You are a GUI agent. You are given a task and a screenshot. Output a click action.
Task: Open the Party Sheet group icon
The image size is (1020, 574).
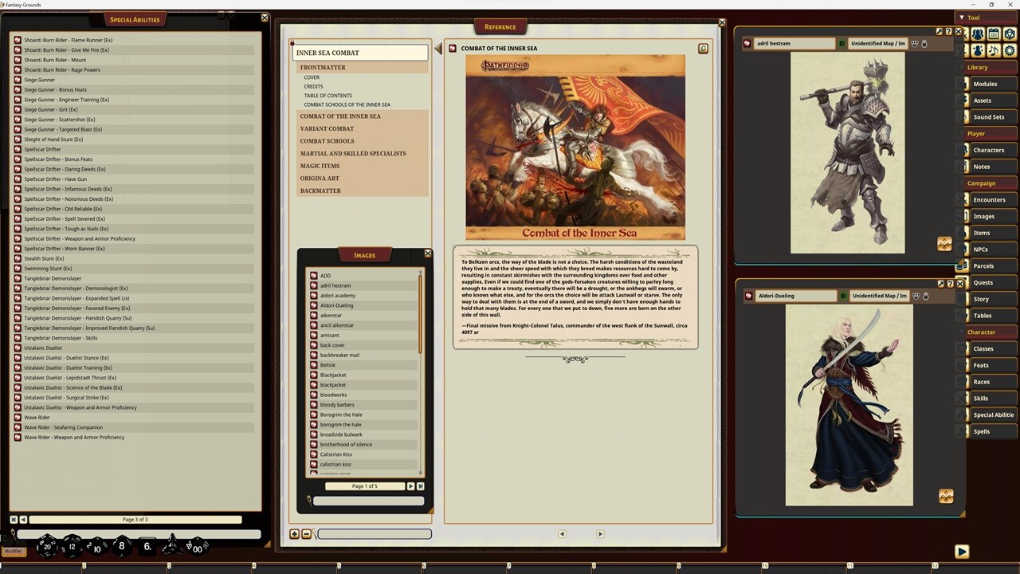coord(977,33)
